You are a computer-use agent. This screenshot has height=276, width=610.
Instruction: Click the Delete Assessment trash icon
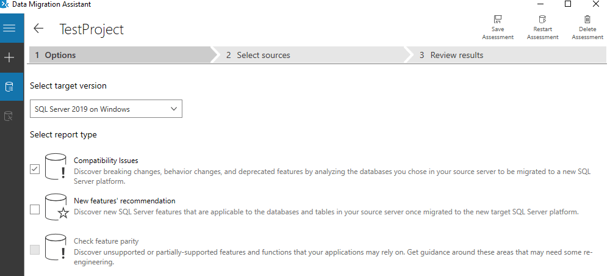click(x=587, y=20)
